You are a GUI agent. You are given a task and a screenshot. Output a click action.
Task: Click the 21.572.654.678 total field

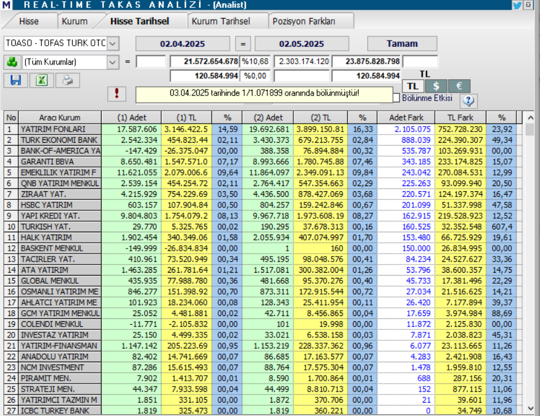pos(204,62)
